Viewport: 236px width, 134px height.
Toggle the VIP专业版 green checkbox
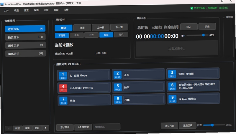(x=192, y=8)
